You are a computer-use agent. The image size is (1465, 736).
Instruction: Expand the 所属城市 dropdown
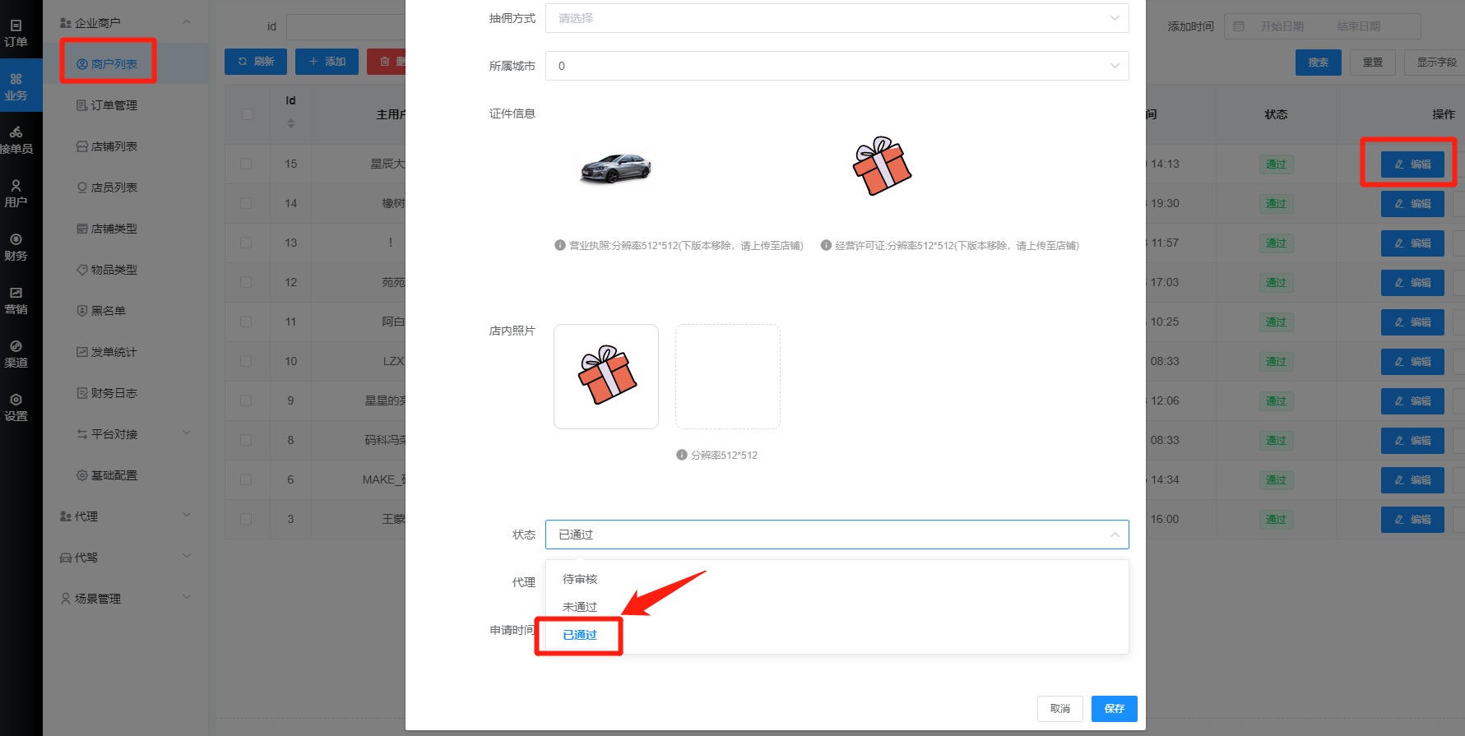coord(836,66)
